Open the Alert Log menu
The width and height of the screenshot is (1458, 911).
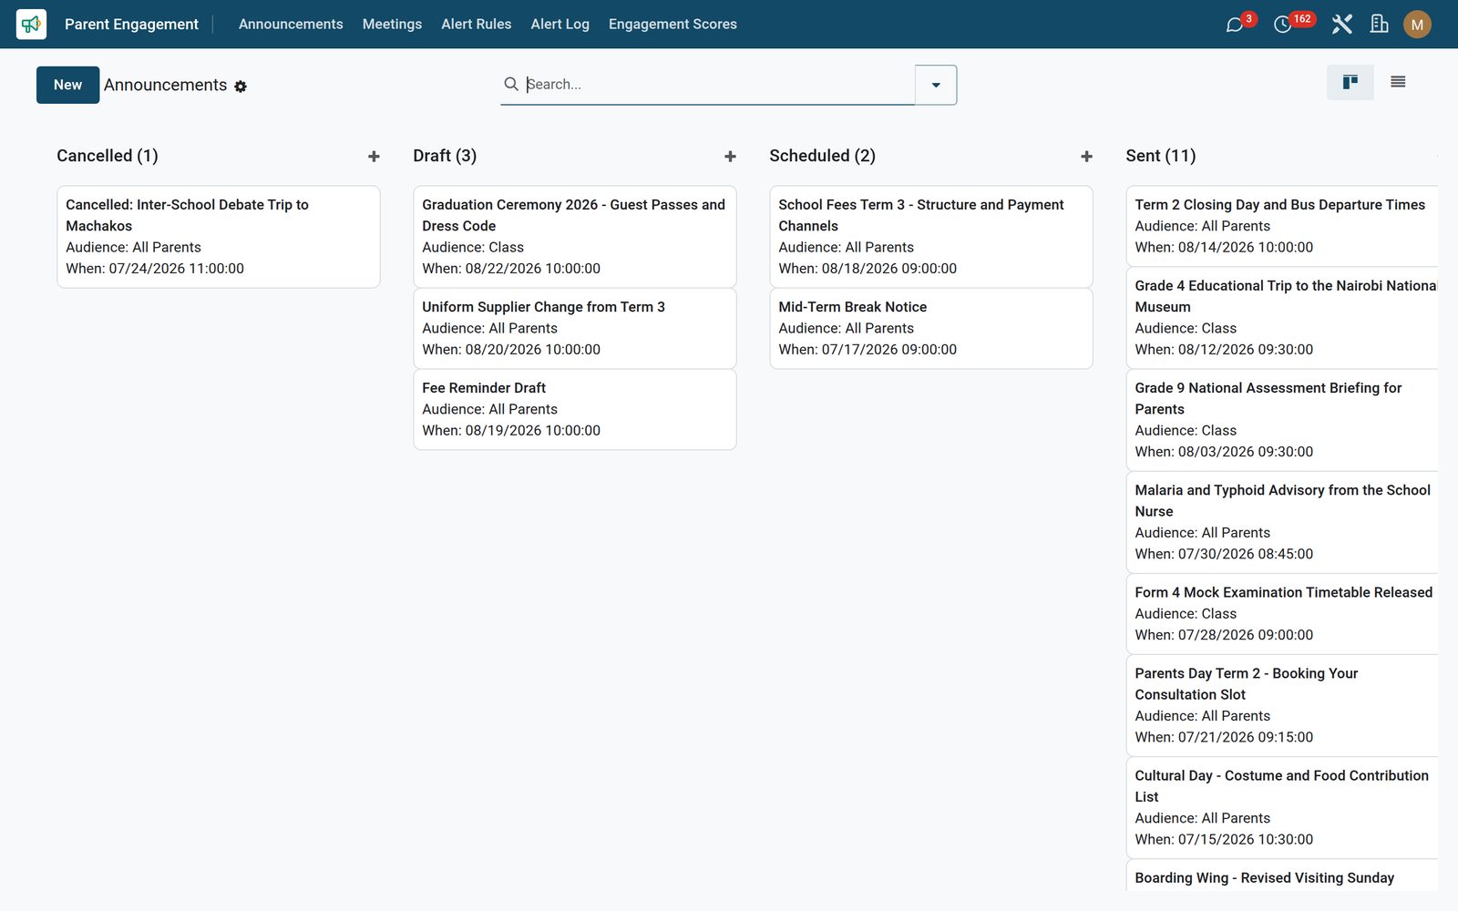point(560,25)
